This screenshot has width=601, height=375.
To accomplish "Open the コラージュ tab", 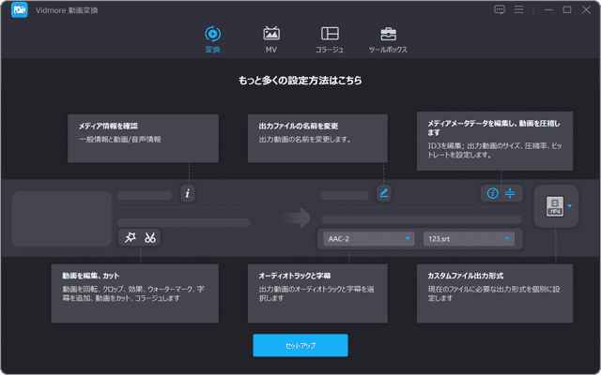I will click(329, 38).
